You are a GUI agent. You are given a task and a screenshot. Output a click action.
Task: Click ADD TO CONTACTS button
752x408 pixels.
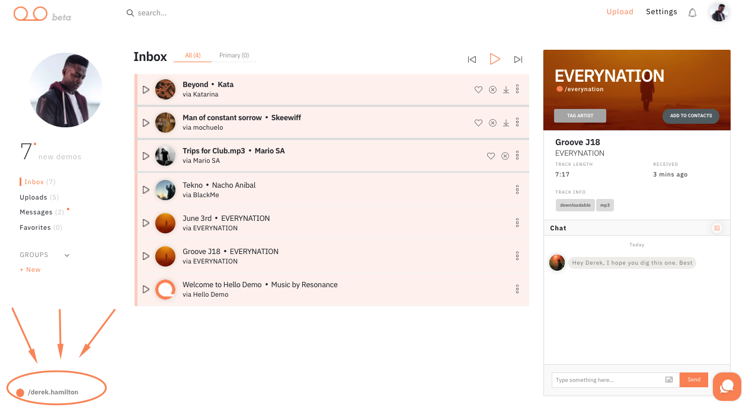tap(691, 116)
